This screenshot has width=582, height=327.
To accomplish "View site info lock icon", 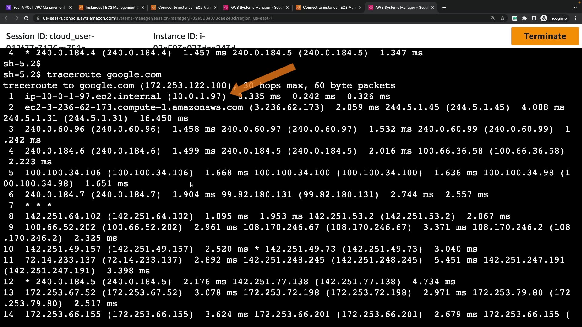I will (38, 18).
